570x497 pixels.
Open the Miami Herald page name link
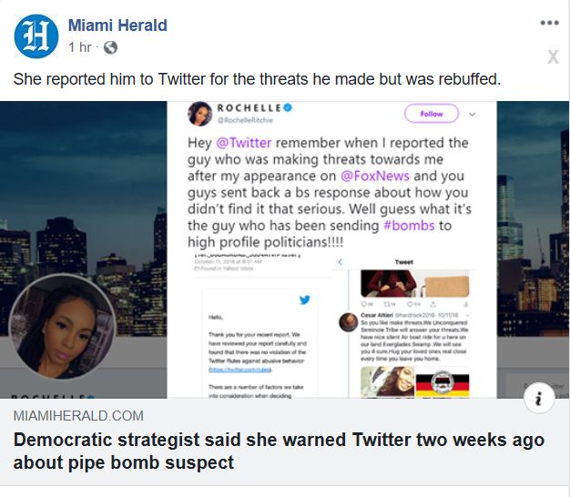(117, 25)
